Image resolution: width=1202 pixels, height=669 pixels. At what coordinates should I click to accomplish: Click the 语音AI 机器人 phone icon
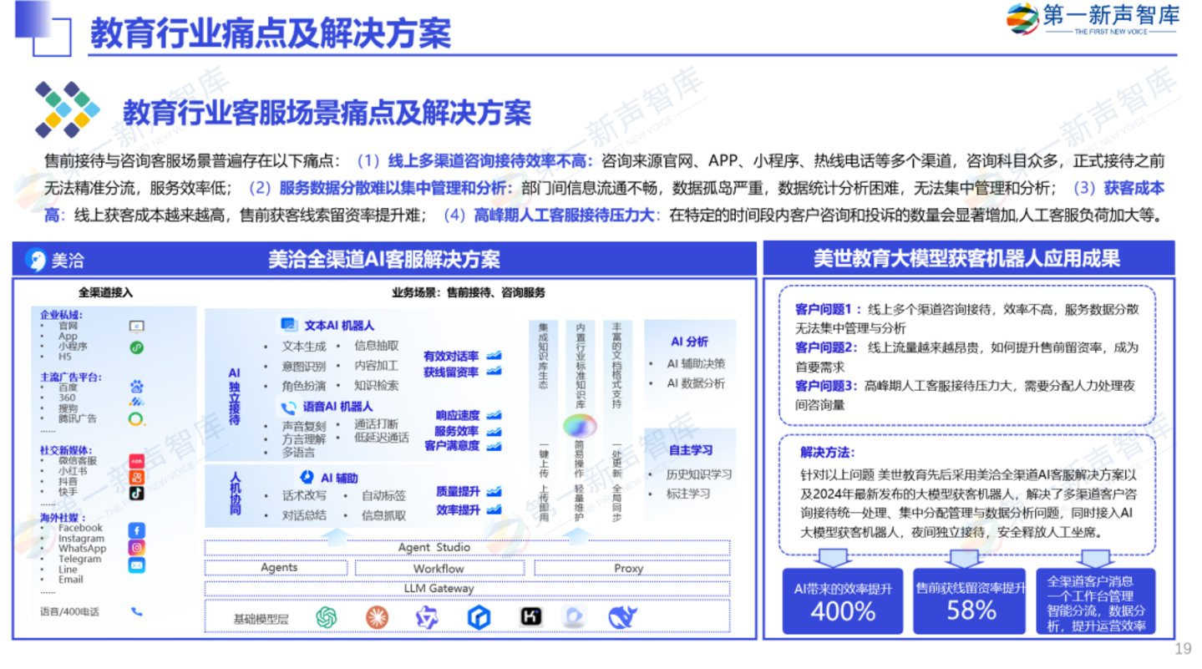288,408
